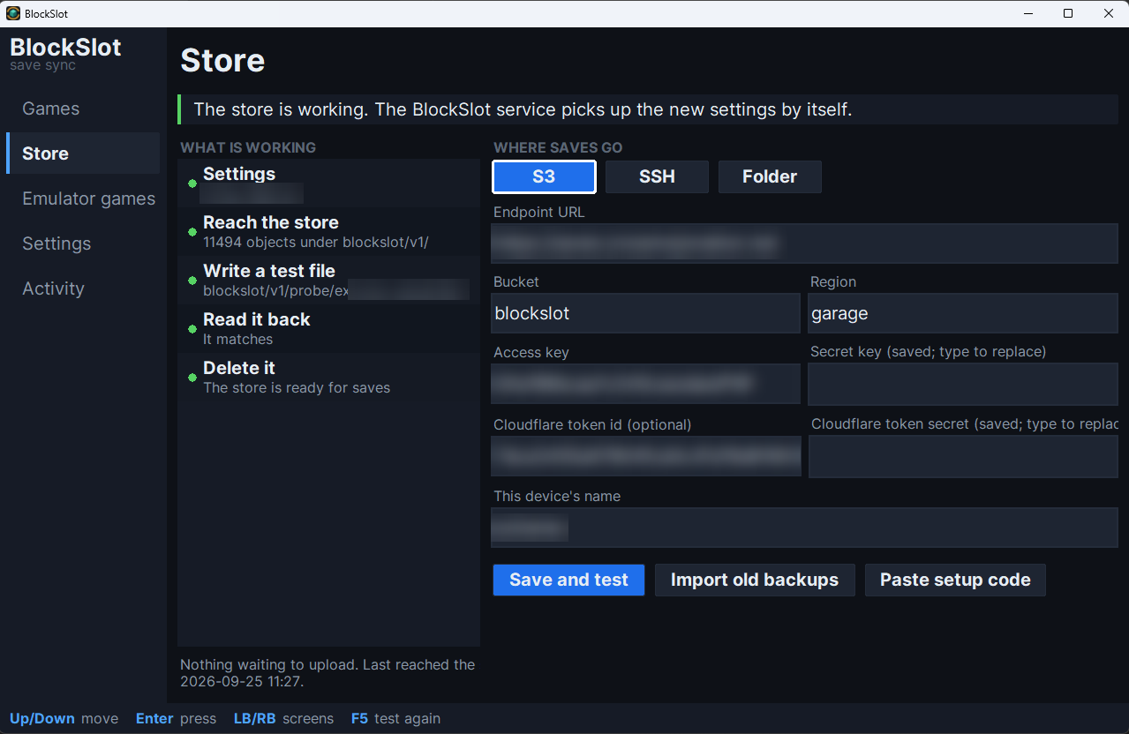Image resolution: width=1129 pixels, height=734 pixels.
Task: Edit the Region field containing garage
Action: coord(963,313)
